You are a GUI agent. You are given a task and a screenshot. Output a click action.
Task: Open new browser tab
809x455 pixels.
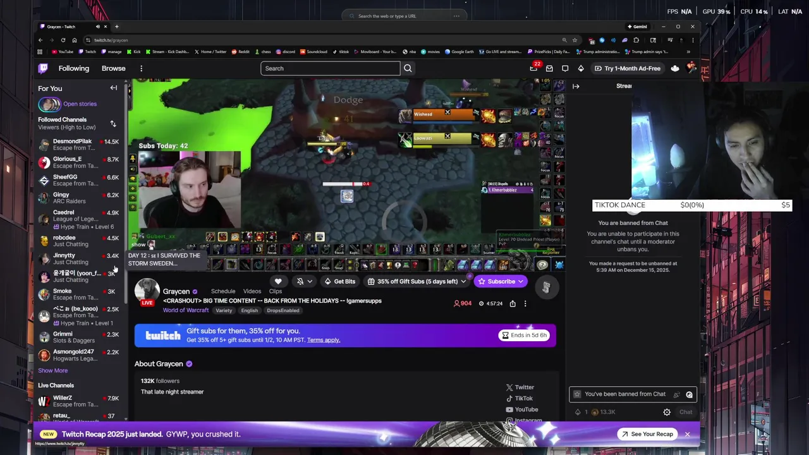pyautogui.click(x=116, y=27)
